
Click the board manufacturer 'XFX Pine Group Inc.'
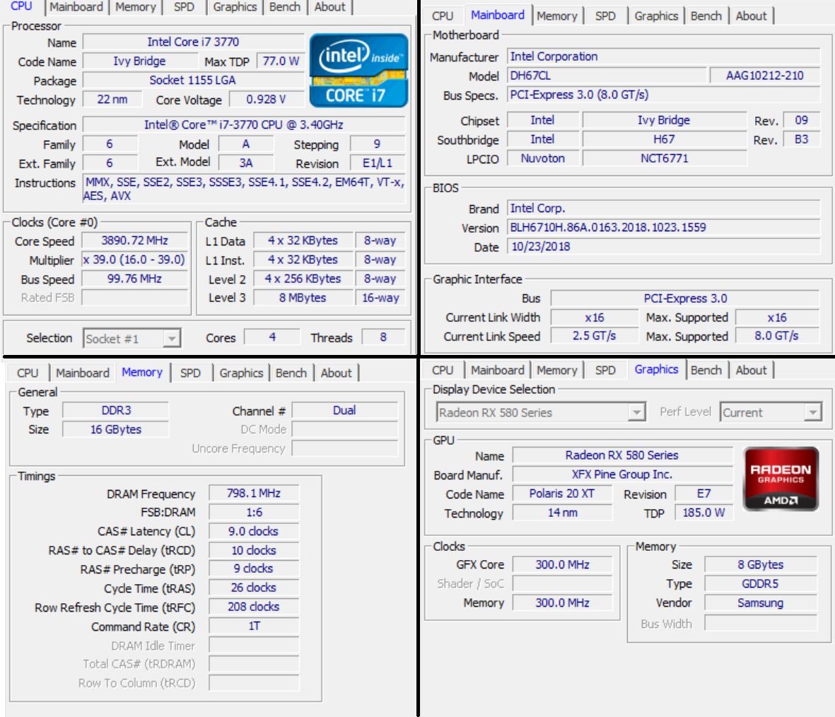coord(622,474)
